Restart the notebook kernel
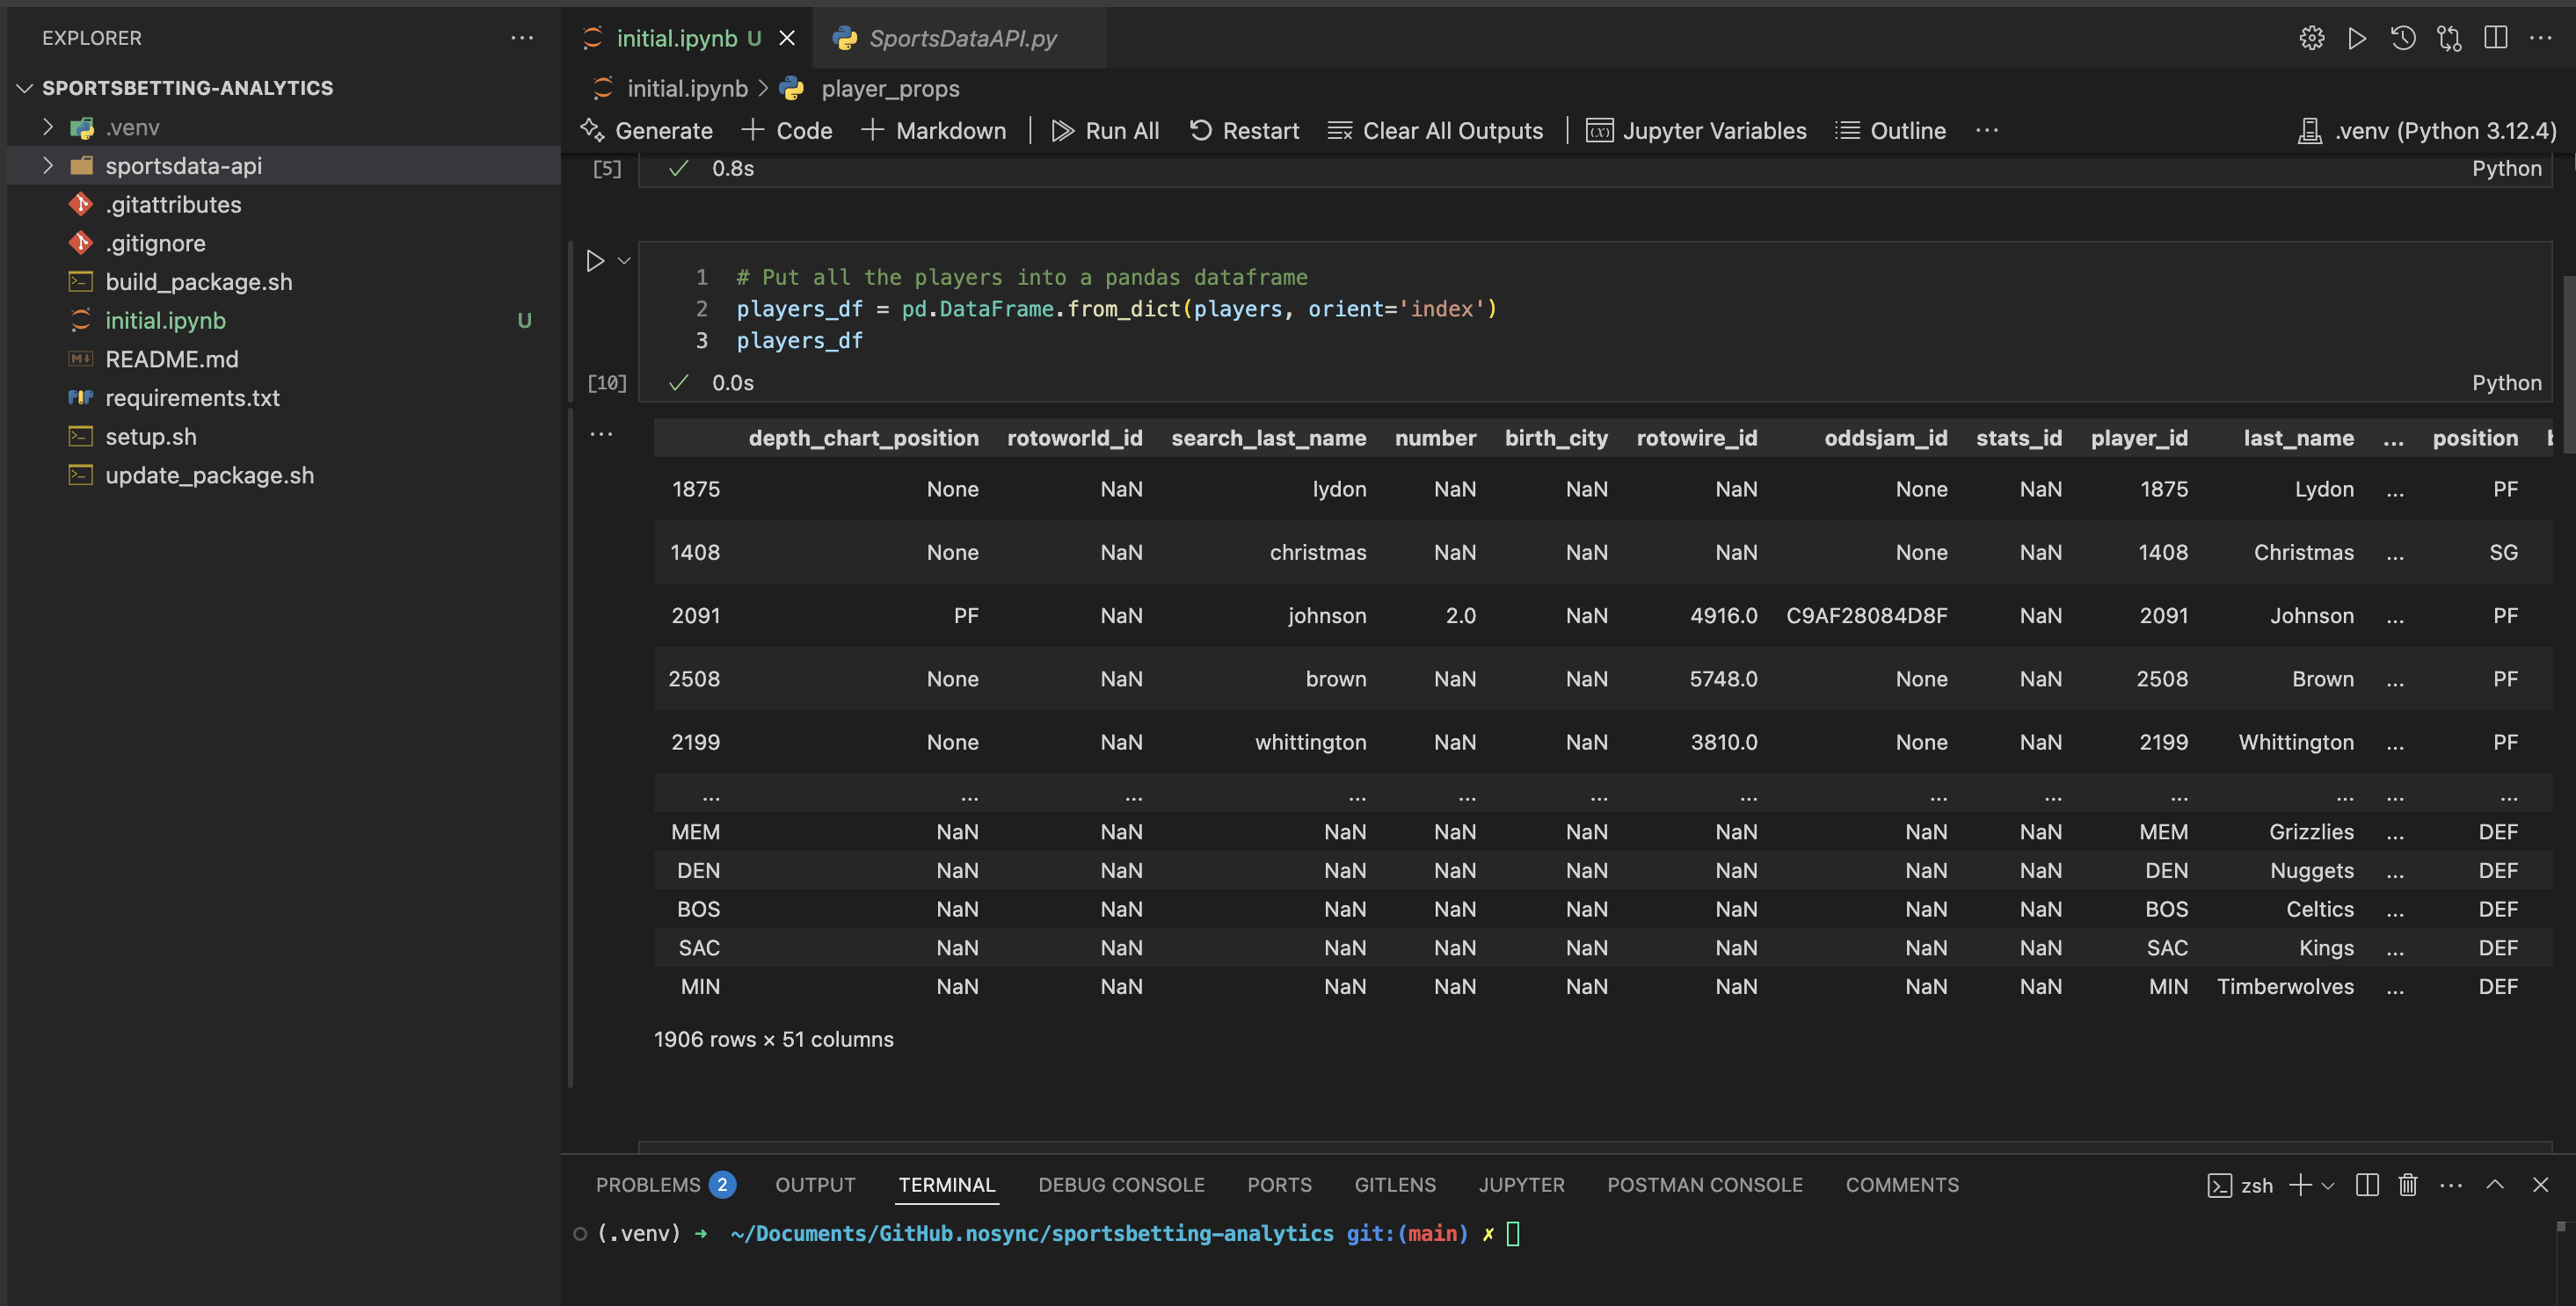 [1244, 131]
